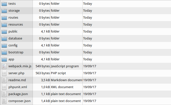Click the routes folder icon
Viewport: 171px width, 105px height.
(x=4, y=18)
